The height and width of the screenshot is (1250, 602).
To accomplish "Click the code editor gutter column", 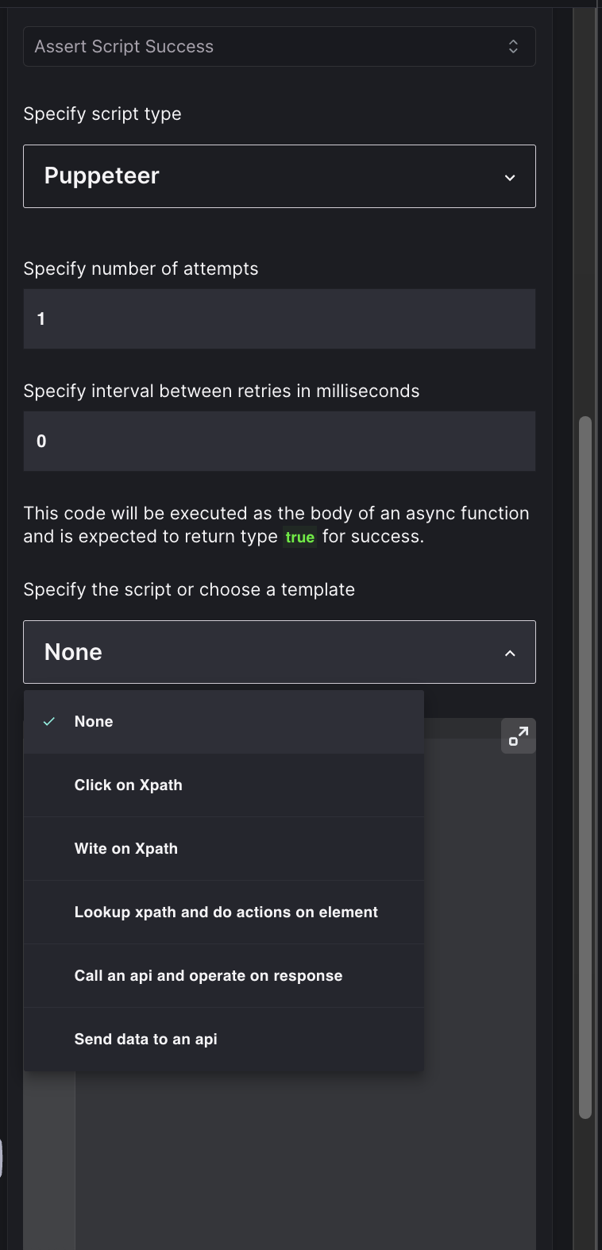I will tap(51, 1152).
